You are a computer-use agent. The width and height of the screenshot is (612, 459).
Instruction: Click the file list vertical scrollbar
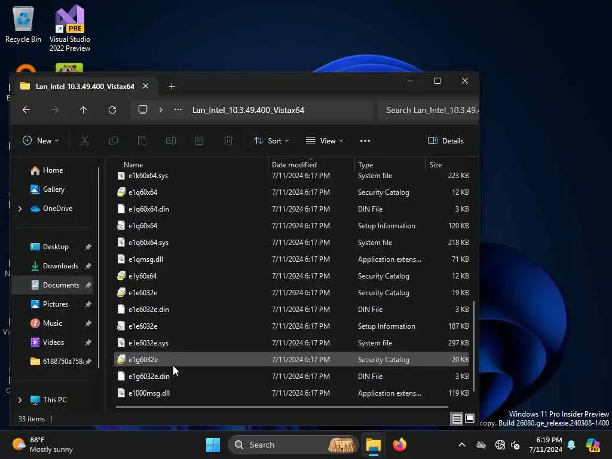click(x=474, y=346)
